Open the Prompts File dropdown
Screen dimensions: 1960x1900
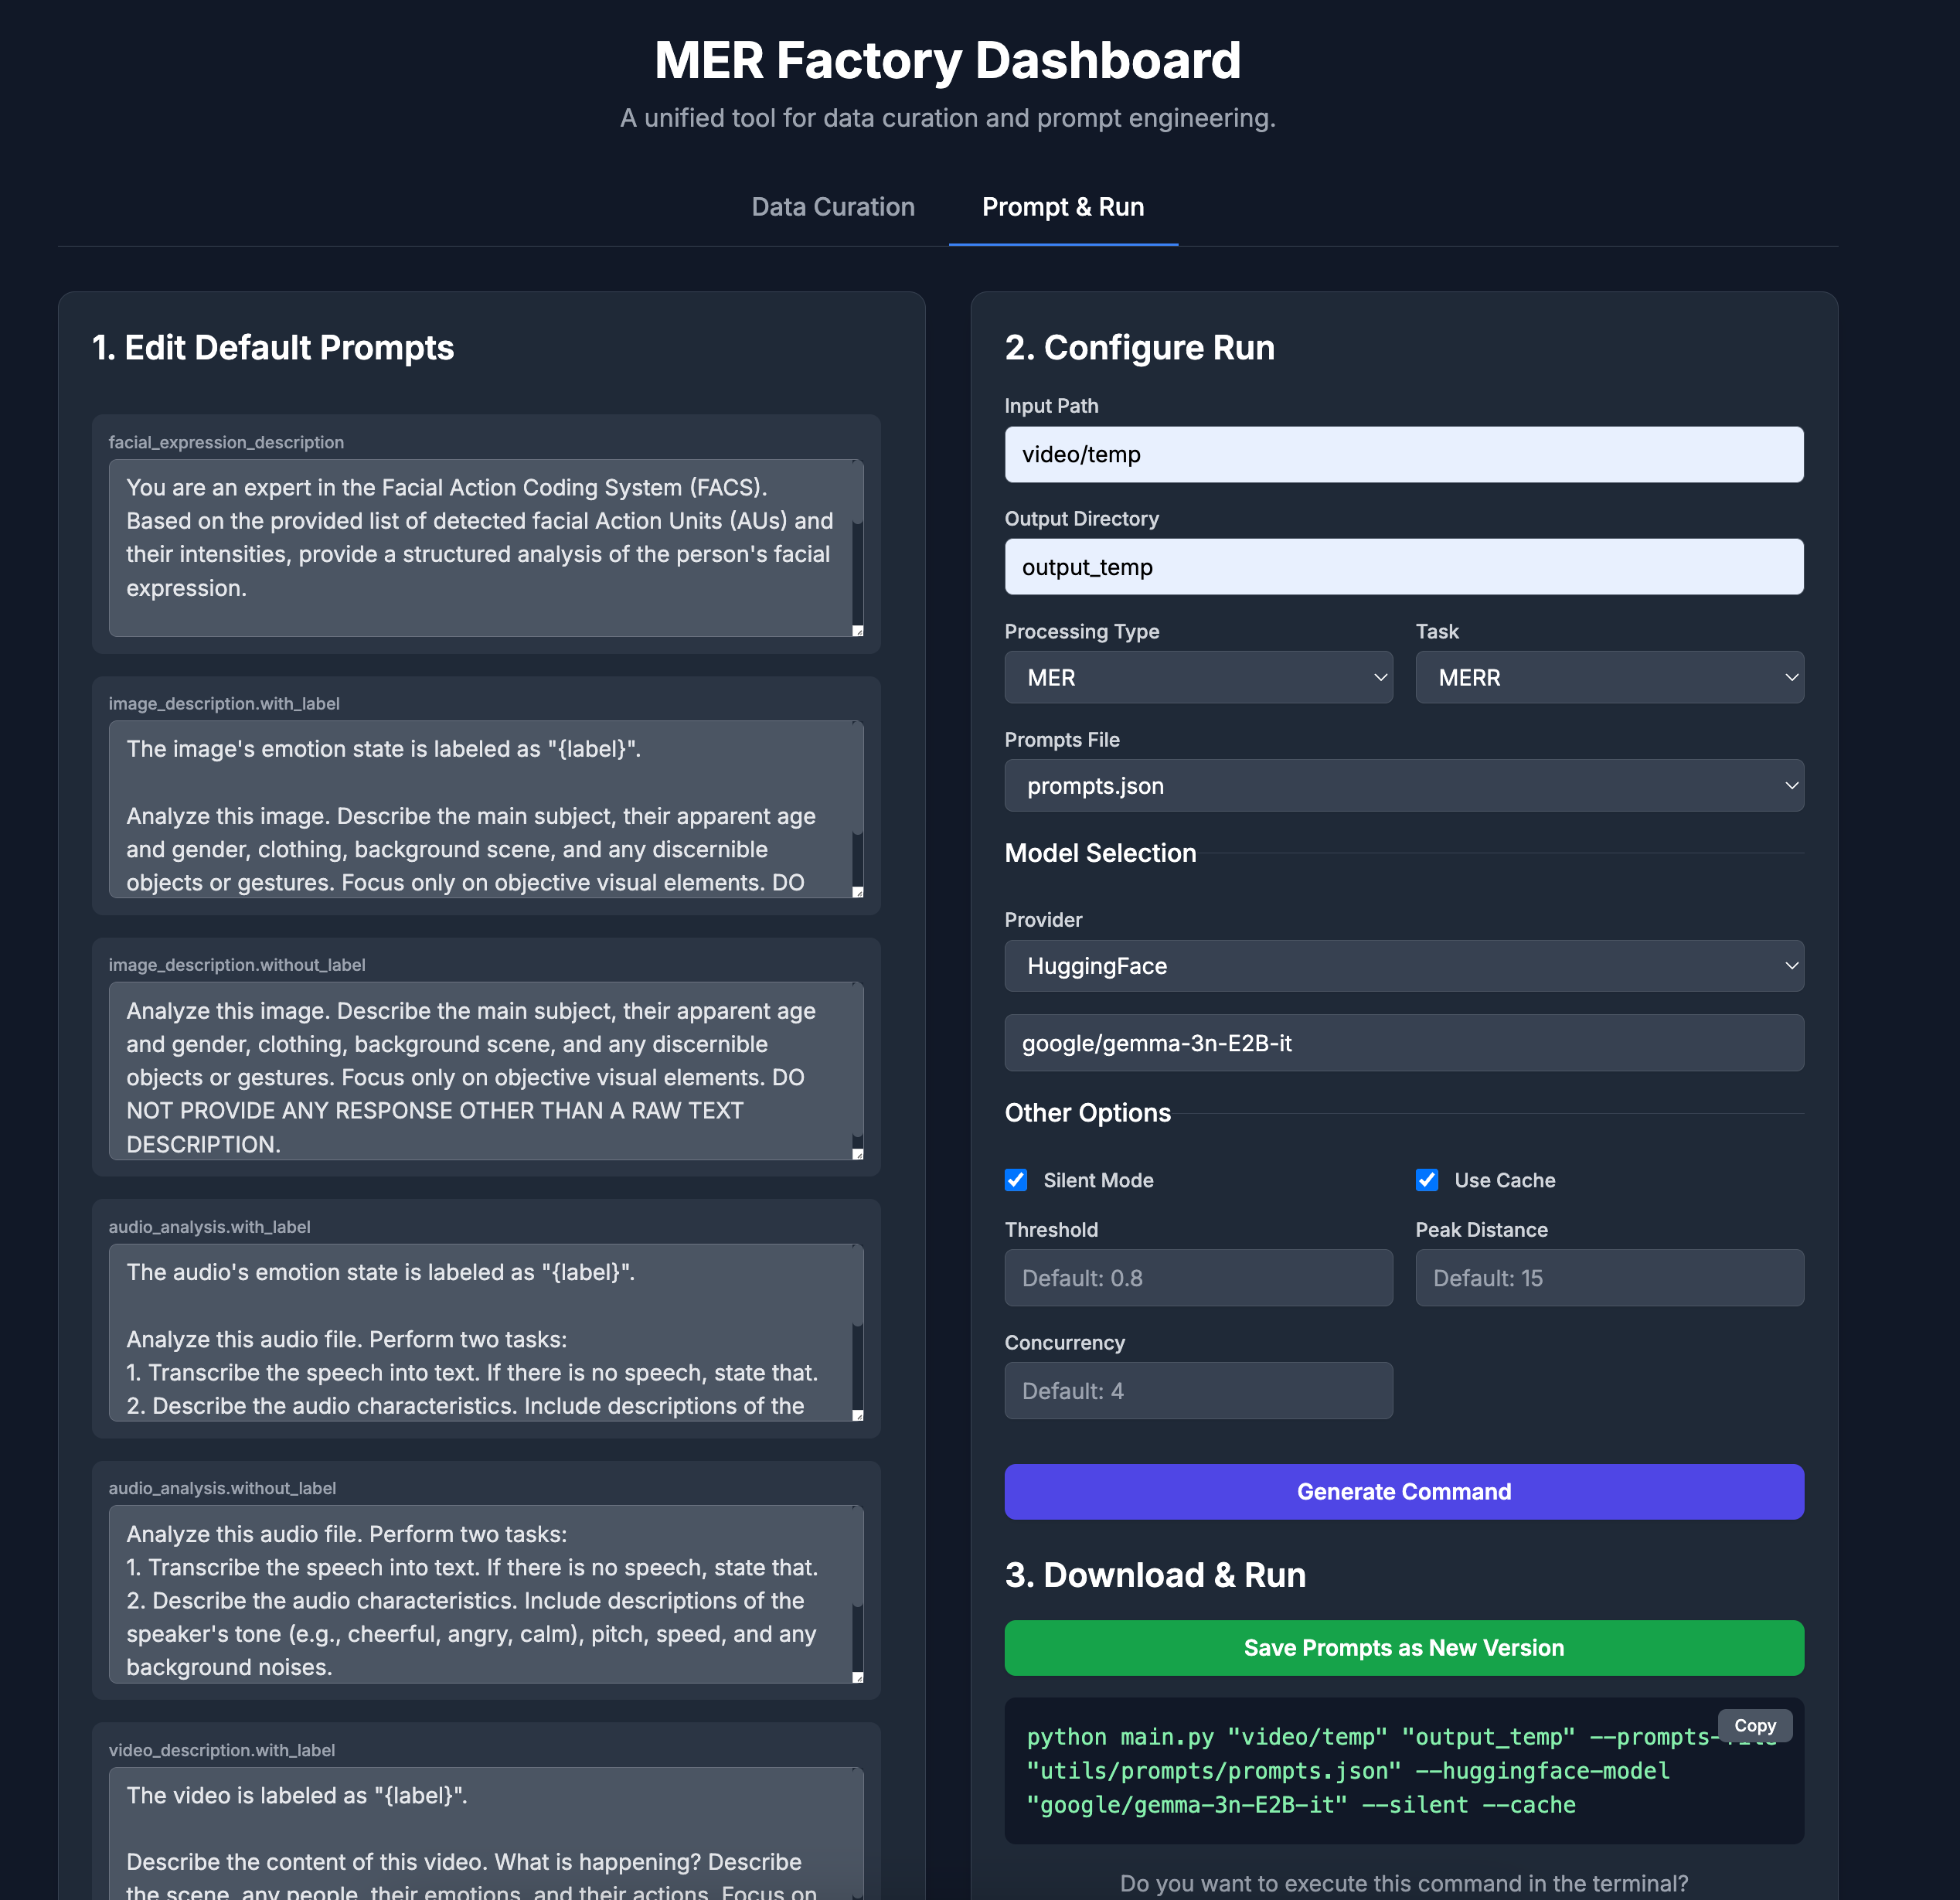(1403, 786)
